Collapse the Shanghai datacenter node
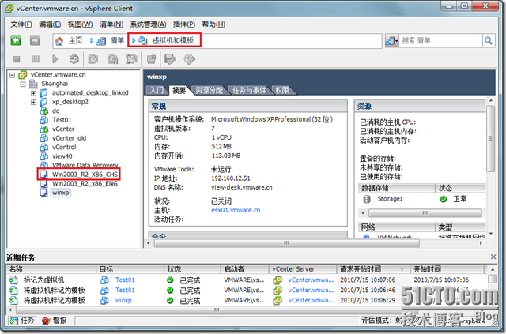 coord(23,84)
